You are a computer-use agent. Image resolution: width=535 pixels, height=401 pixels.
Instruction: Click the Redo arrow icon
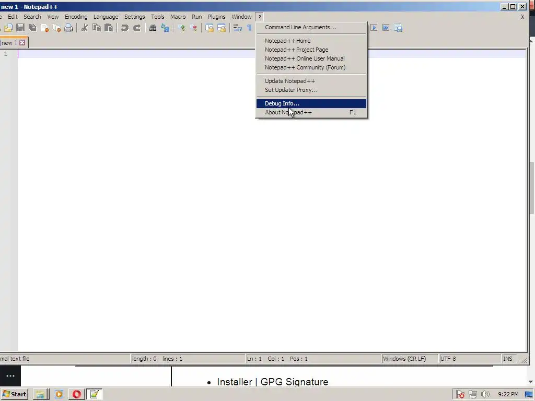(137, 28)
